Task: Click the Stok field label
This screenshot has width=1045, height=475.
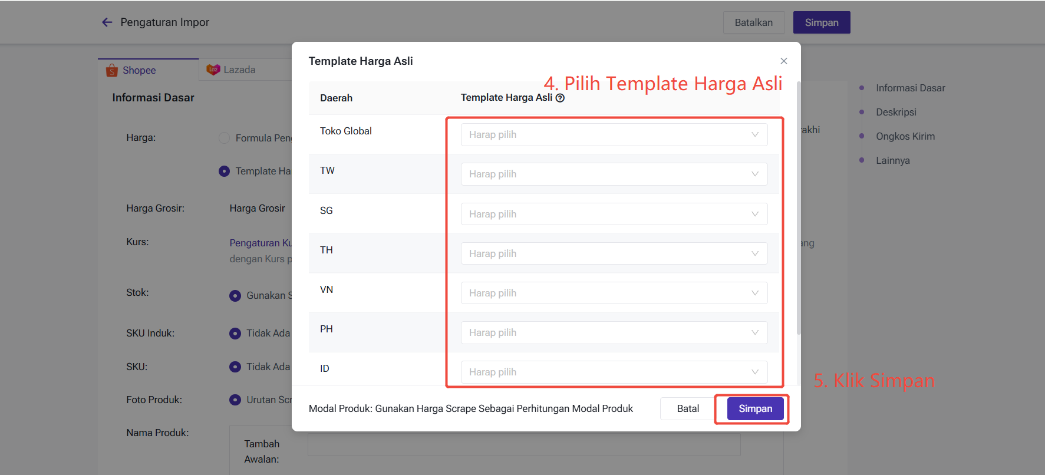Action: 137,292
